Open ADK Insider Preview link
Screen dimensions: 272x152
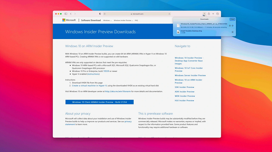click(x=185, y=92)
